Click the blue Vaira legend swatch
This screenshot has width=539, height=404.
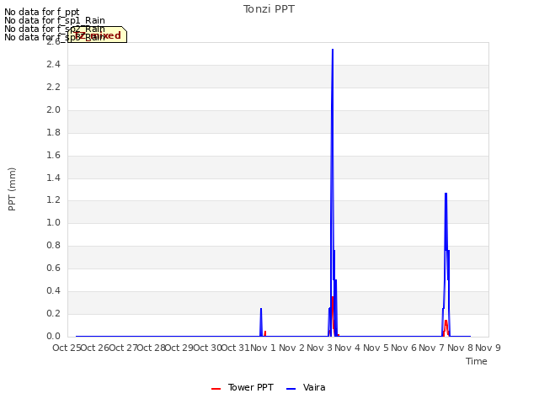pos(291,389)
